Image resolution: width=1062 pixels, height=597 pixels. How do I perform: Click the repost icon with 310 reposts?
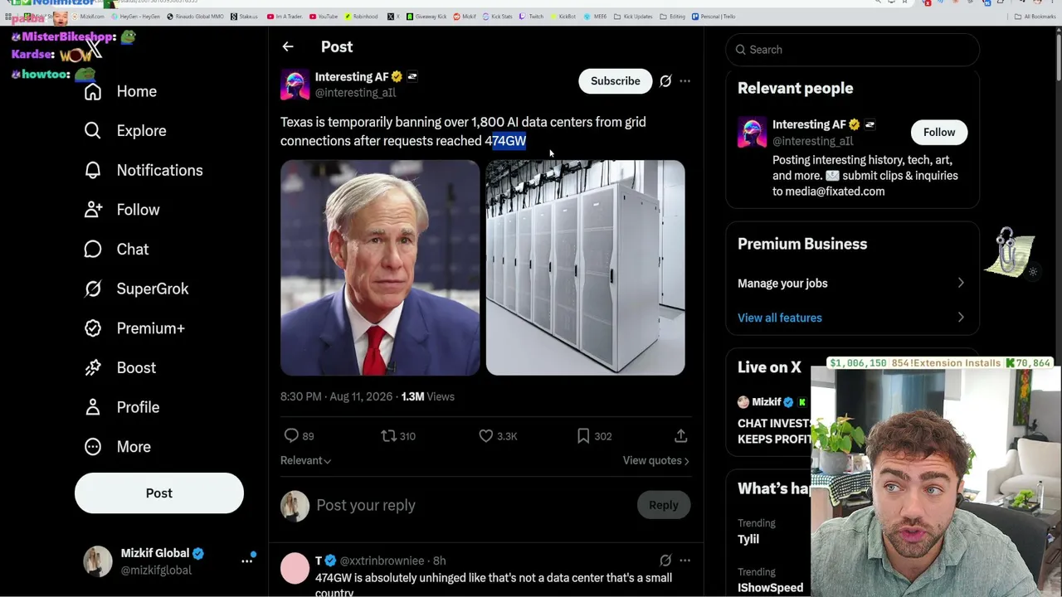pos(388,436)
